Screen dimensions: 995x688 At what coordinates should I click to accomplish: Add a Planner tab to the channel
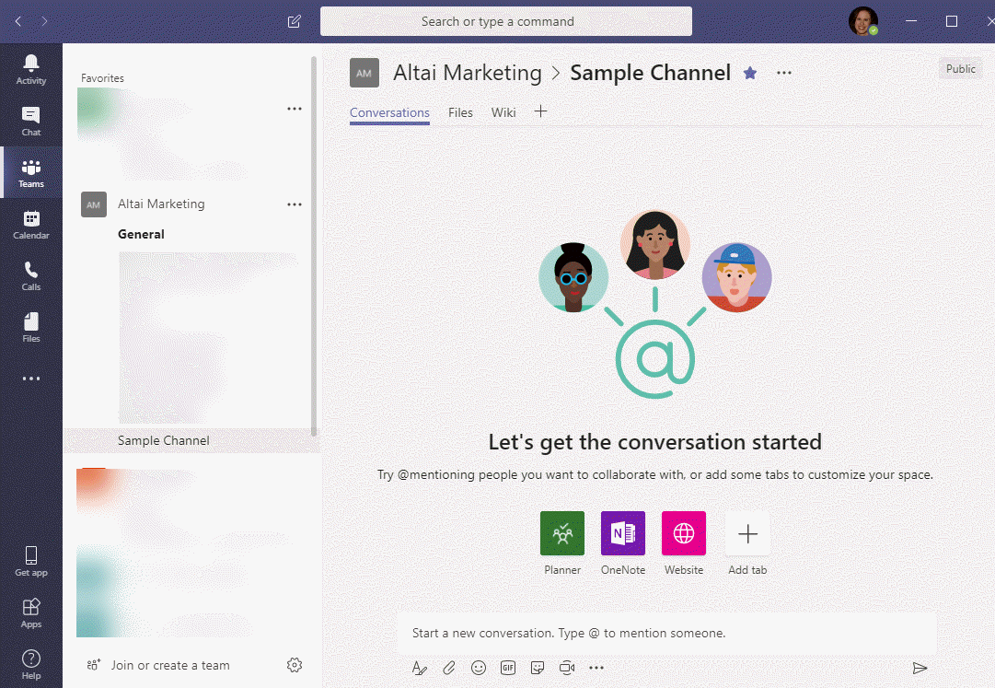(x=561, y=533)
